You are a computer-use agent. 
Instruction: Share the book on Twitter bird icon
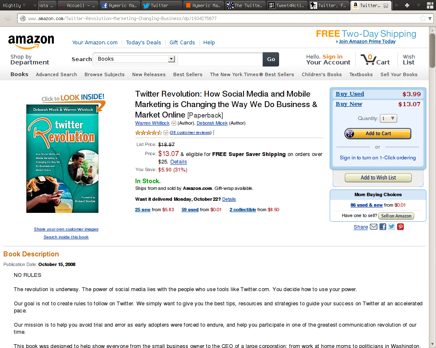(392, 227)
